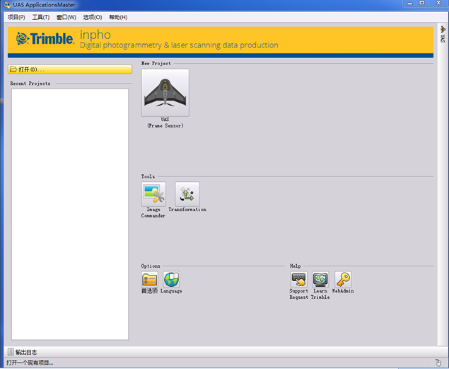Click the 输出日志 output log label
Viewport: 449px width, 369px height.
[26, 352]
